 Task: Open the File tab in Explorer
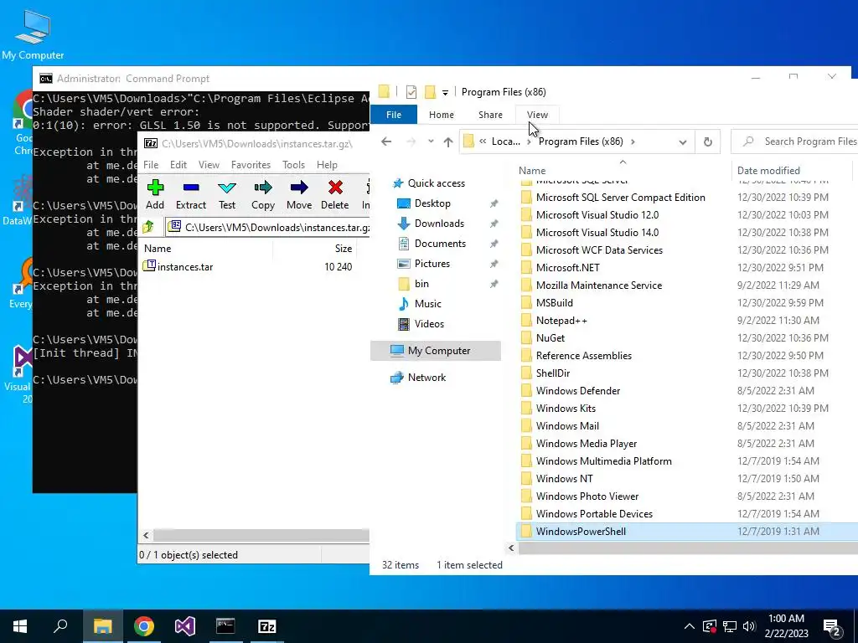pos(394,115)
